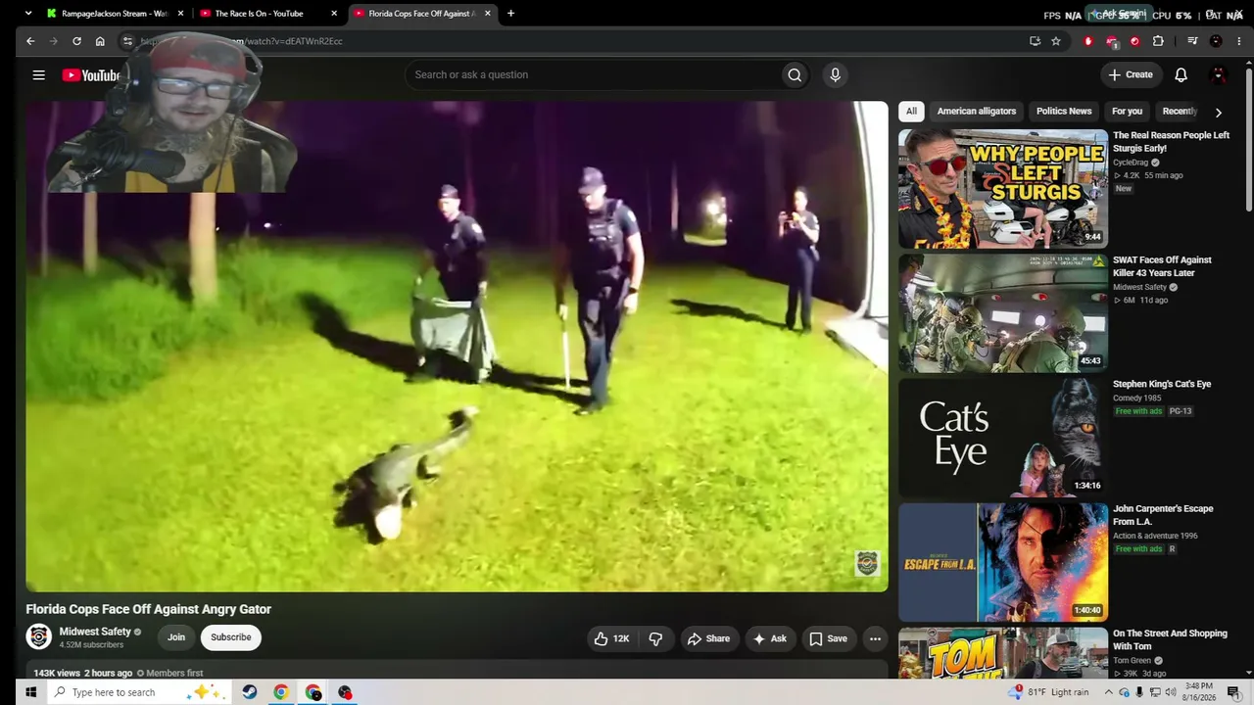1254x705 pixels.
Task: Open more actions ellipsis under the video
Action: [x=875, y=638]
